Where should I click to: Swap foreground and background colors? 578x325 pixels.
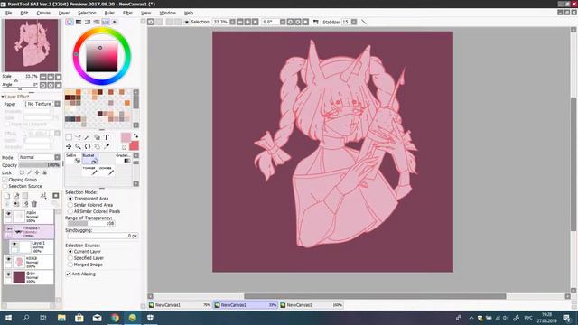coord(135,136)
